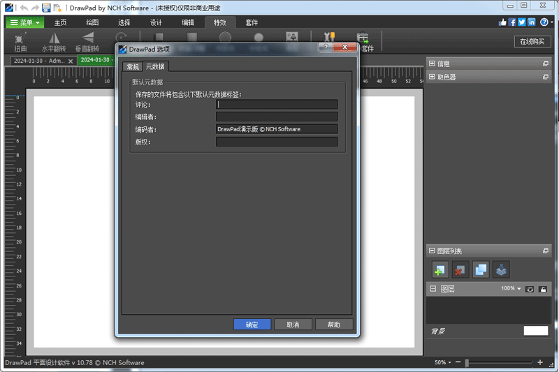Click the 在线购买 buy online button
Screen dimensions: 559x372
tap(532, 41)
